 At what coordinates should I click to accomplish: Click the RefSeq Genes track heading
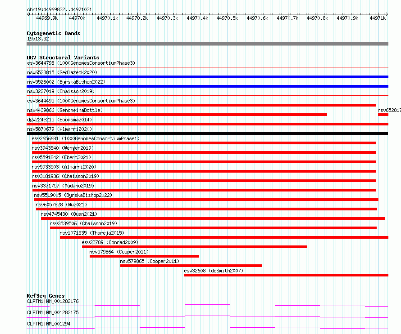coord(46,296)
